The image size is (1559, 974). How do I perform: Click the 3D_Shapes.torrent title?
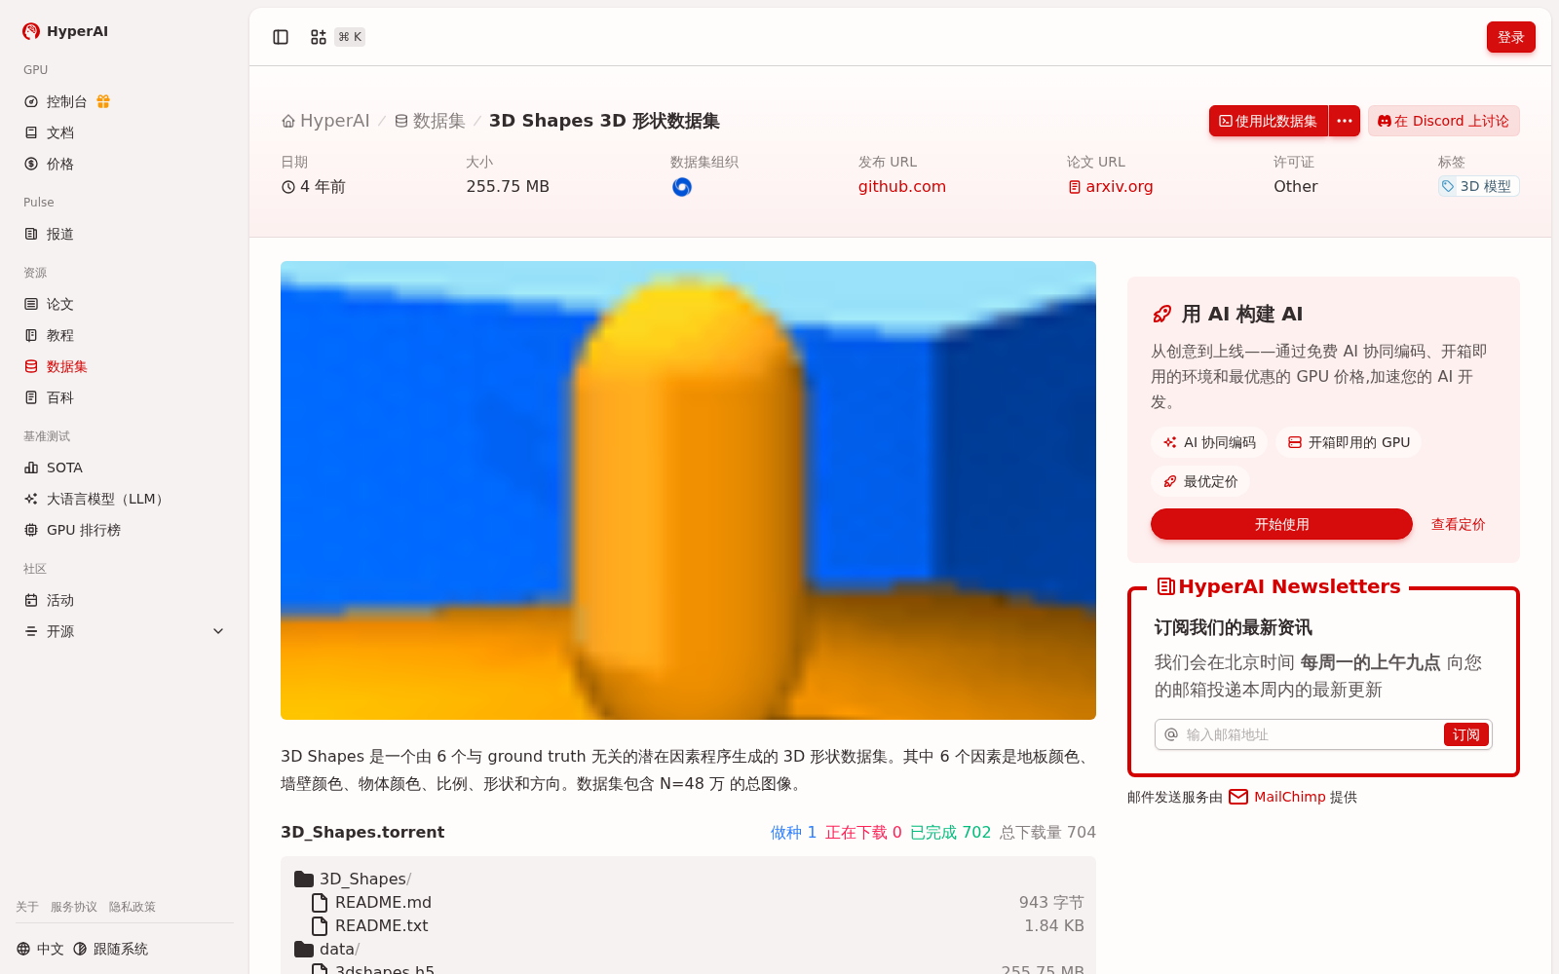point(362,832)
